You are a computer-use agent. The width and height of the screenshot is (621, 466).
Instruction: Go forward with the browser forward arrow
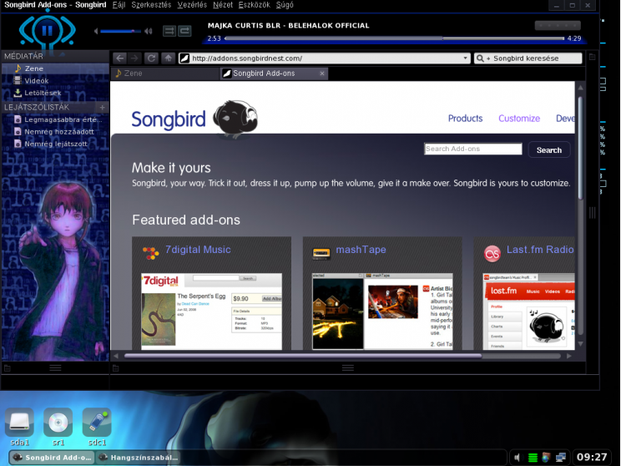click(135, 58)
